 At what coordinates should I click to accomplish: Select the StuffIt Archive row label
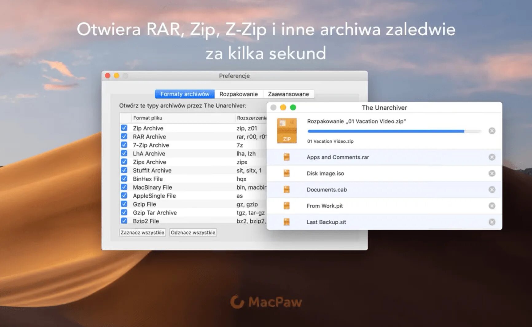(152, 170)
